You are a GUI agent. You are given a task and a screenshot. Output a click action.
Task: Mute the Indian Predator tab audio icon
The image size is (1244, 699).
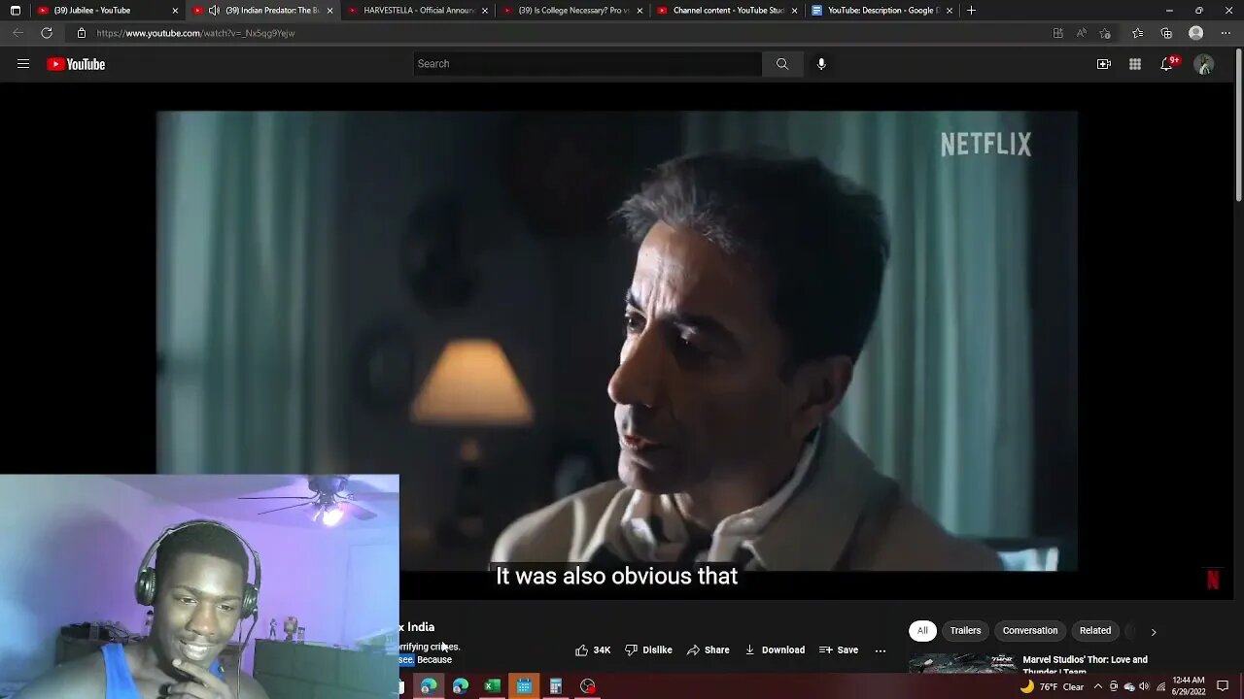tap(214, 11)
